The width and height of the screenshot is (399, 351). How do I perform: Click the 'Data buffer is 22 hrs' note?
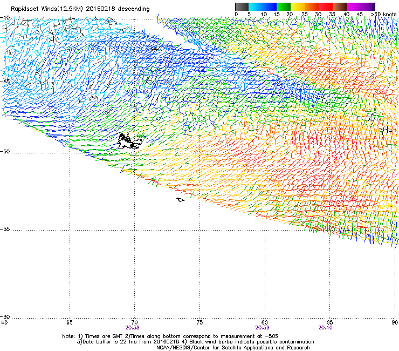pyautogui.click(x=195, y=342)
